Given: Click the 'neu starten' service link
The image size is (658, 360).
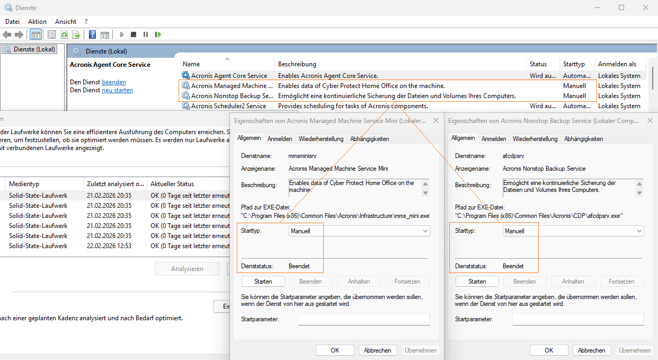Looking at the screenshot, I should point(117,90).
